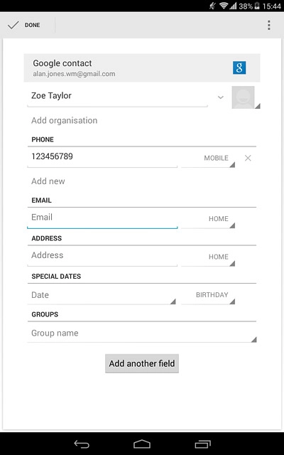
Task: Click the Add another field button
Action: [x=142, y=363]
